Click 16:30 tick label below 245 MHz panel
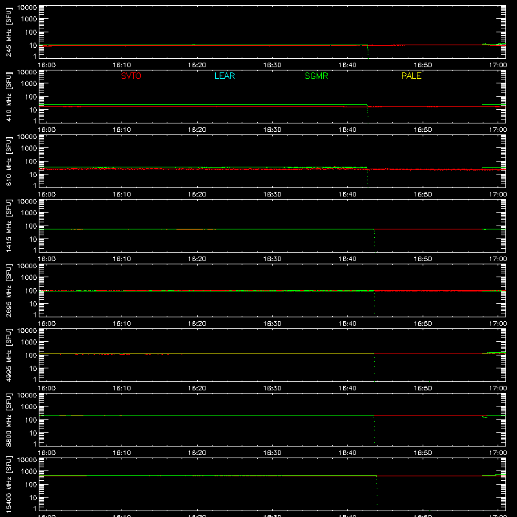Screen dimensions: 517x517 click(x=272, y=65)
